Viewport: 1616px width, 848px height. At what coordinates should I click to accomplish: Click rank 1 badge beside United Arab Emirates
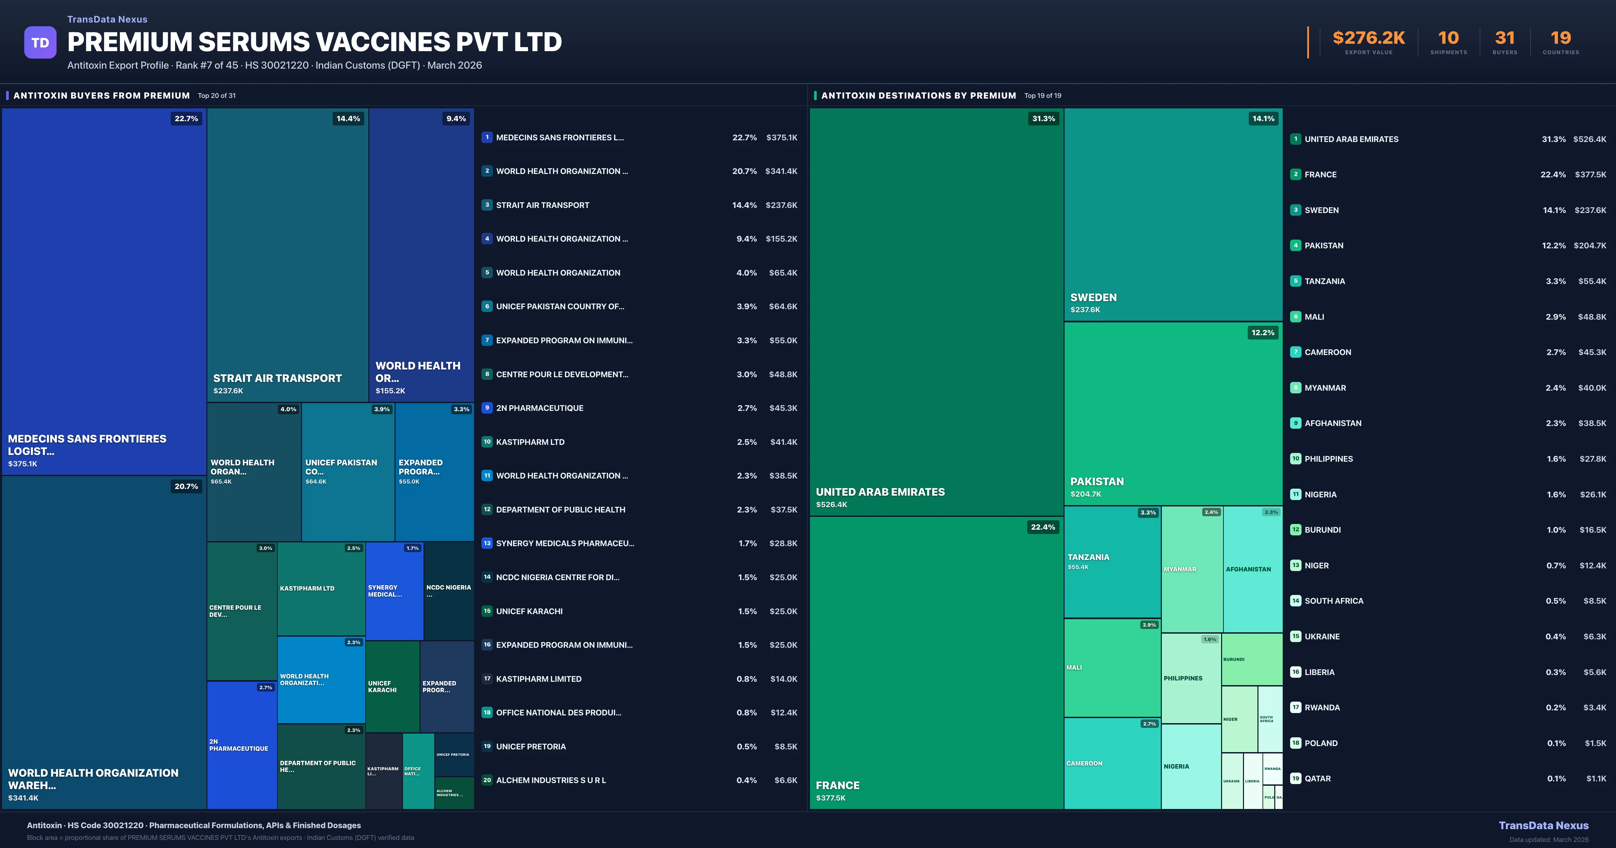point(1295,139)
